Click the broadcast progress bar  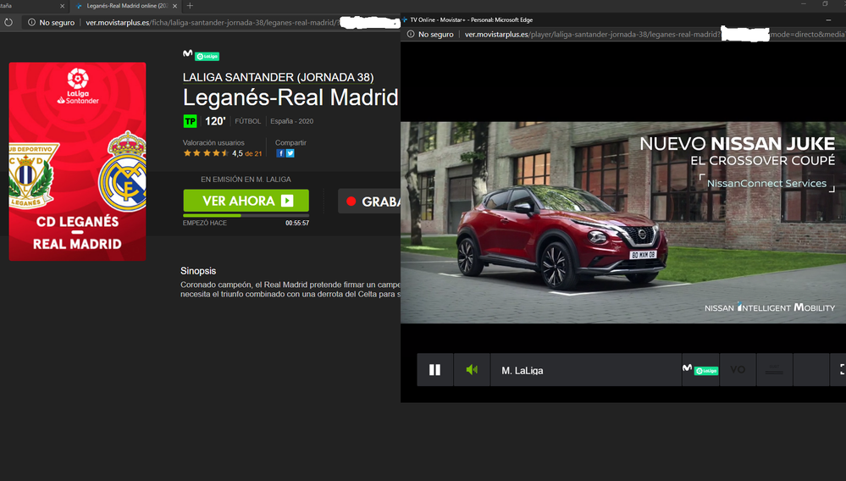click(246, 215)
